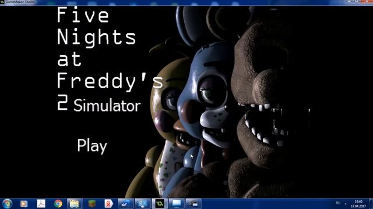Open Google Chrome from the taskbar
The width and height of the screenshot is (373, 209).
coord(58,204)
